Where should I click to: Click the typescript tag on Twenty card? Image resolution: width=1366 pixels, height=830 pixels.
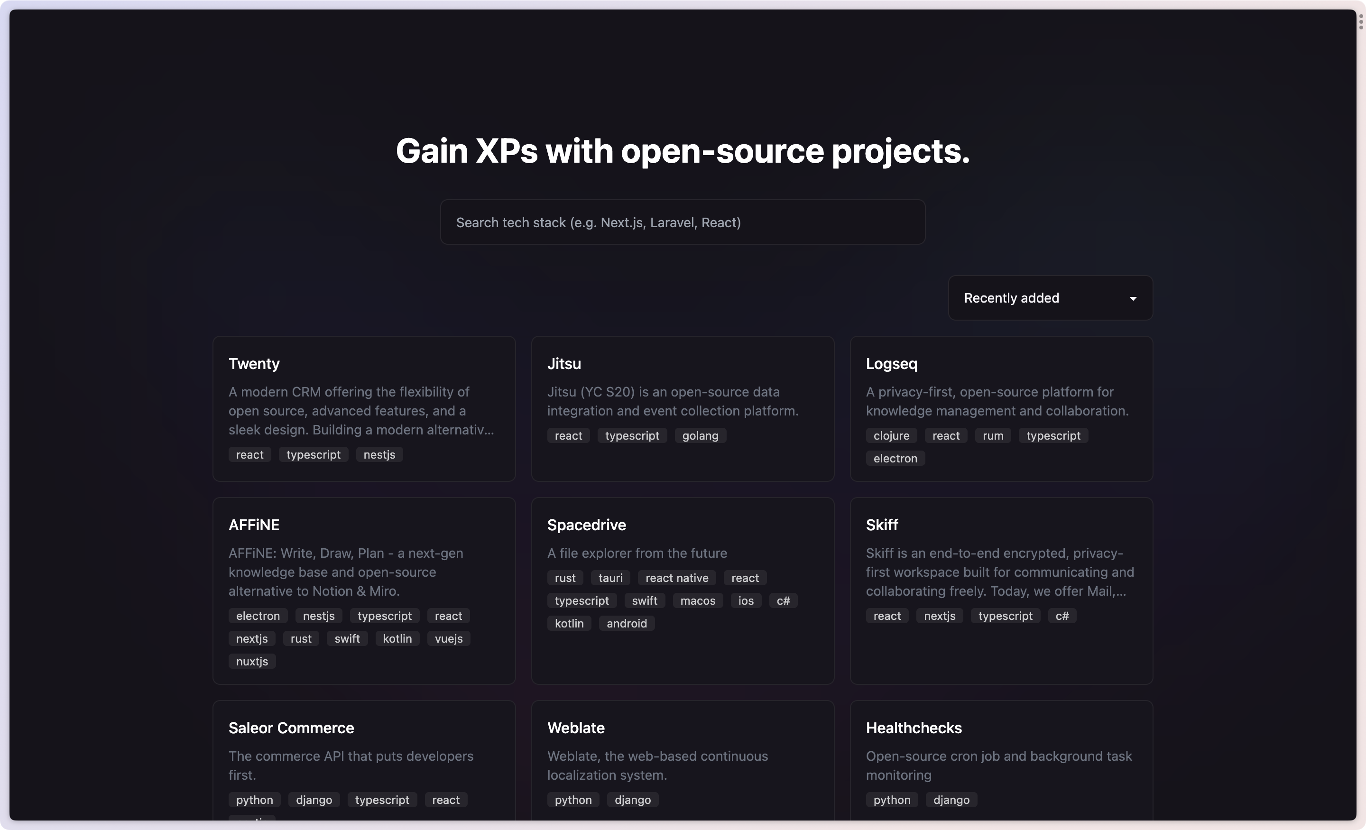coord(313,455)
